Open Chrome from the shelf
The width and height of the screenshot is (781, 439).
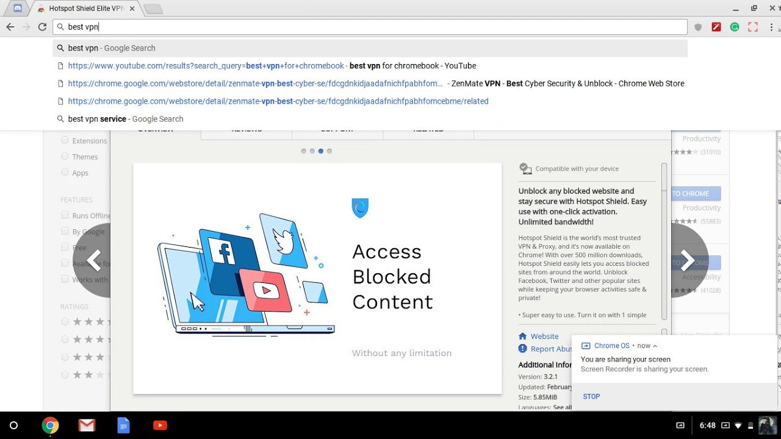pyautogui.click(x=50, y=426)
